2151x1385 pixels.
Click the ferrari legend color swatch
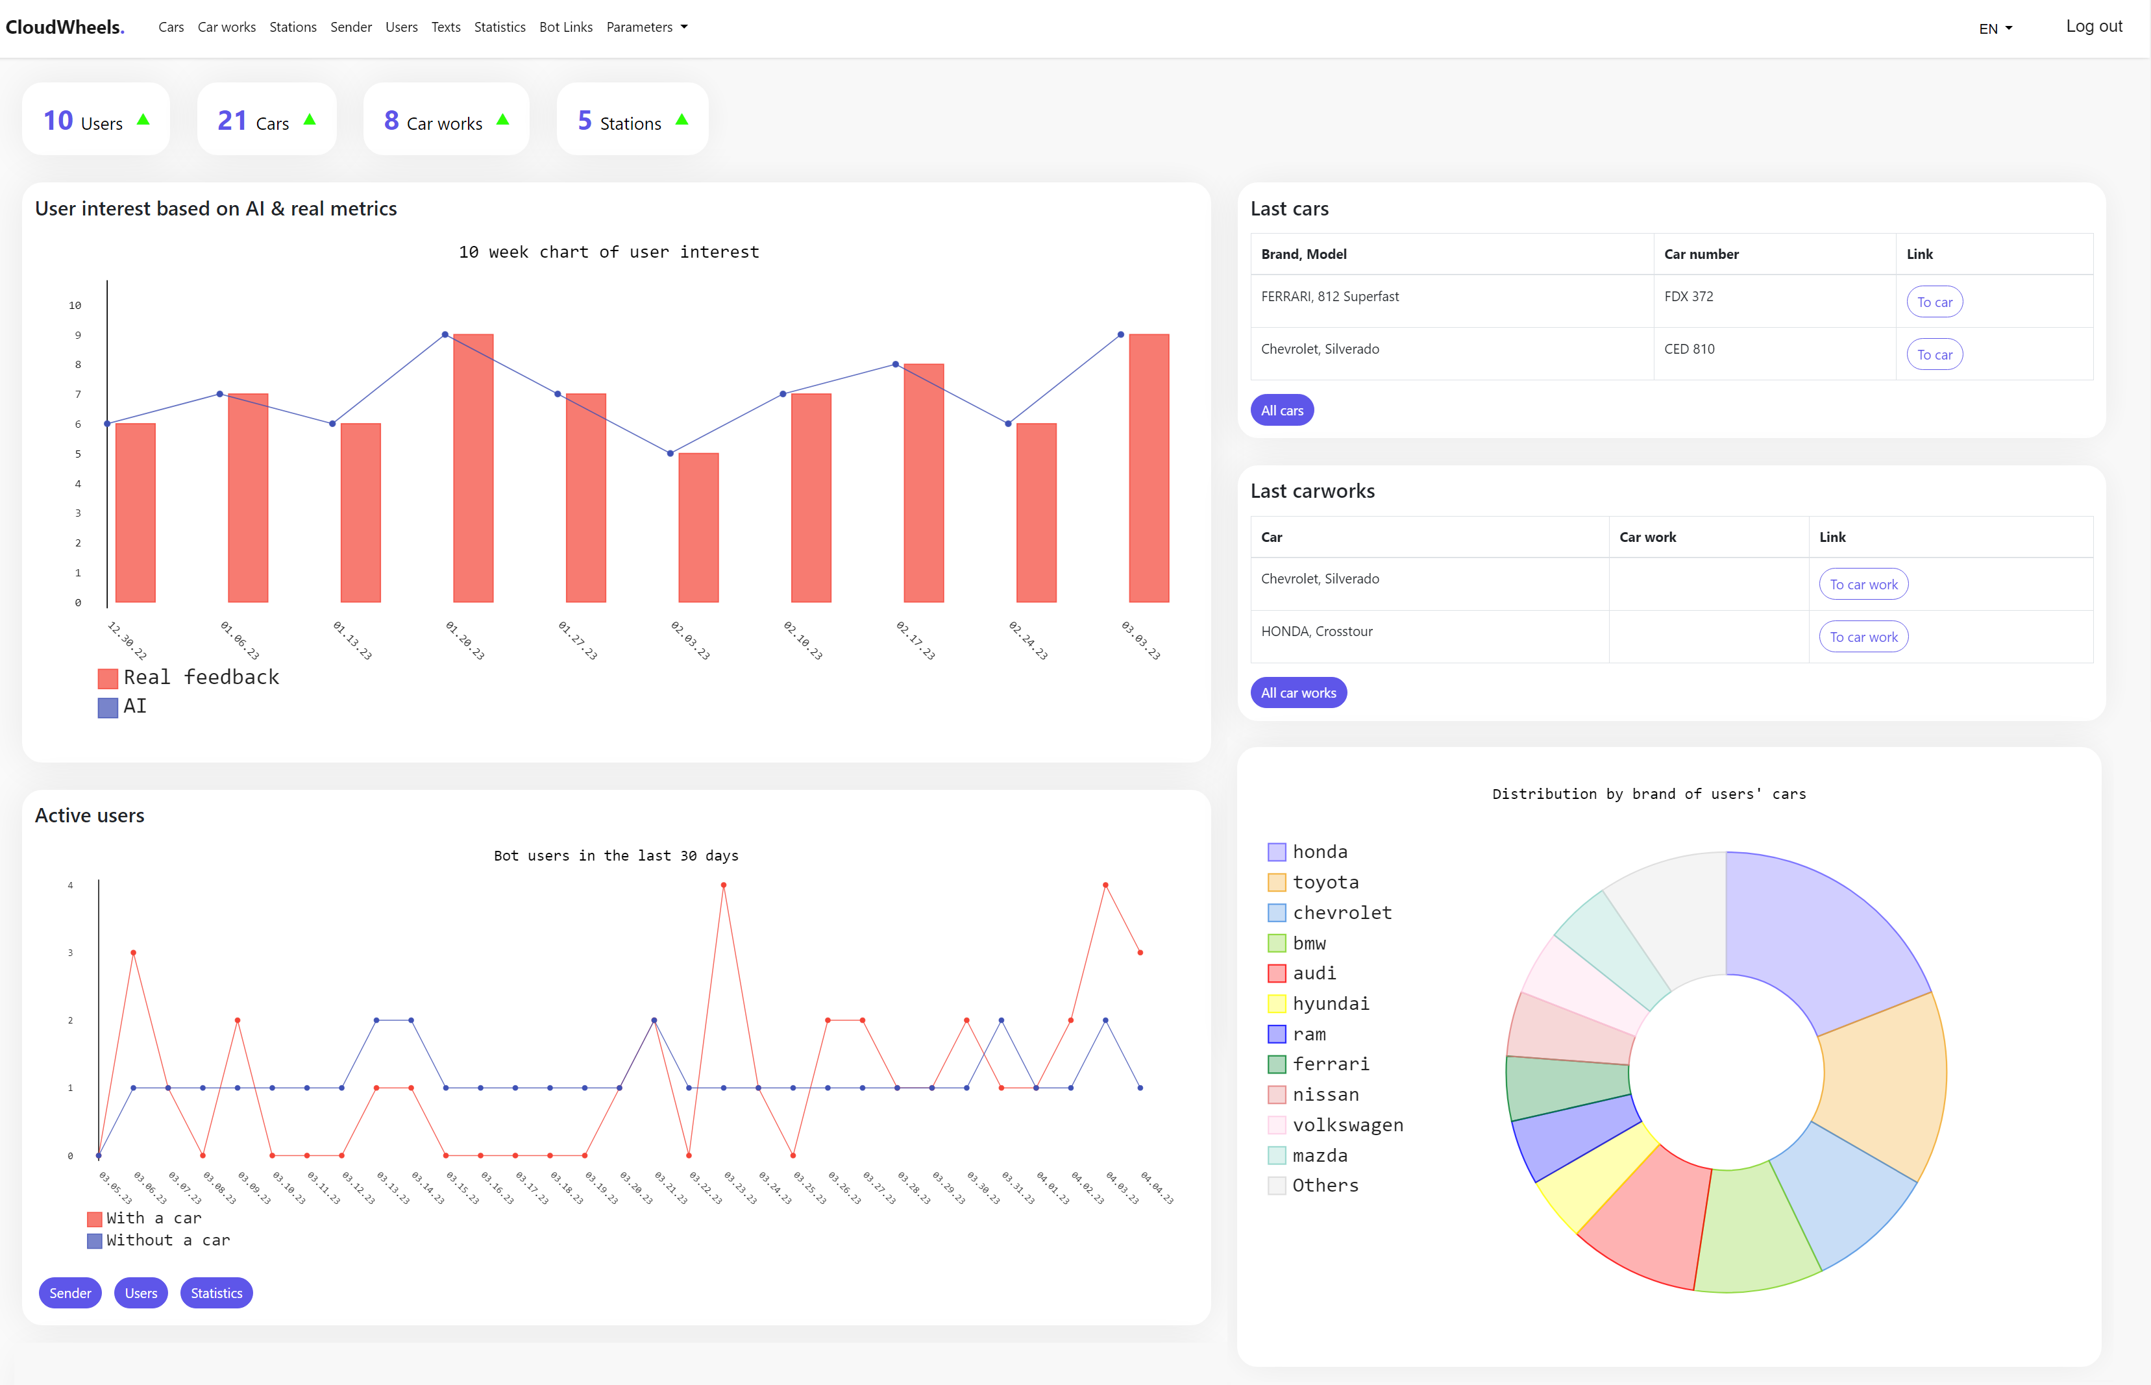1276,1065
